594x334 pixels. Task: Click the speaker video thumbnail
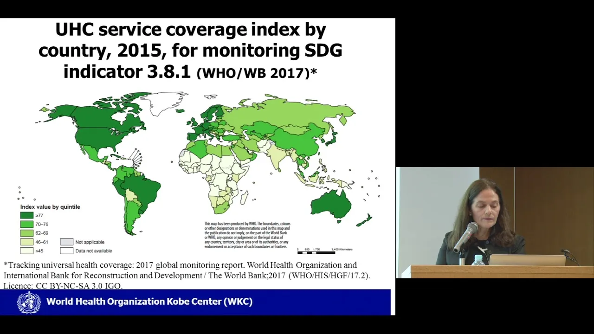(x=495, y=223)
